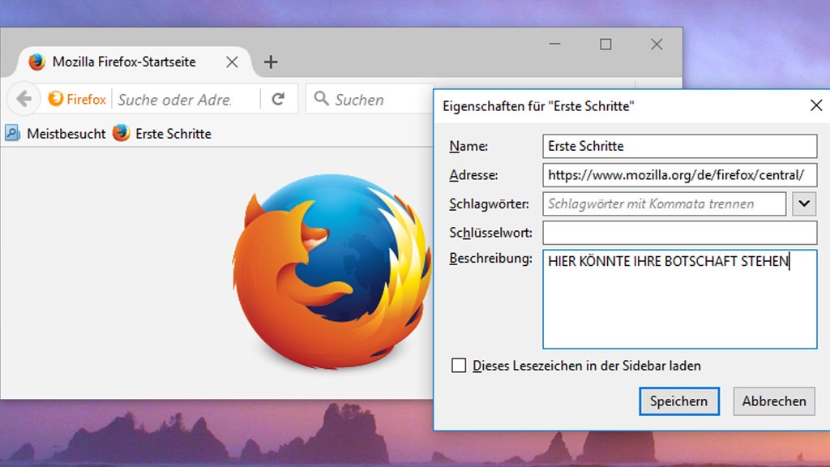Click the 'Suchen' search field

373,99
